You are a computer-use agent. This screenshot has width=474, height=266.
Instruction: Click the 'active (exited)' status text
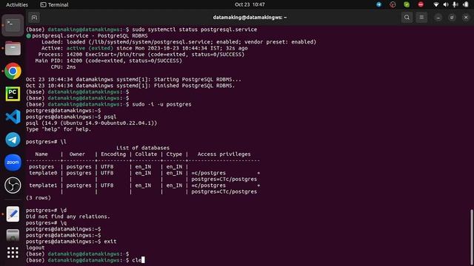click(90, 48)
